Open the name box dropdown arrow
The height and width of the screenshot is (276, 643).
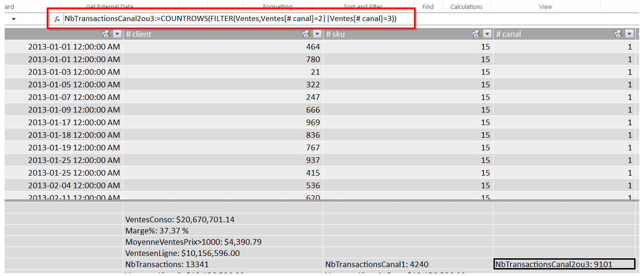[14, 19]
